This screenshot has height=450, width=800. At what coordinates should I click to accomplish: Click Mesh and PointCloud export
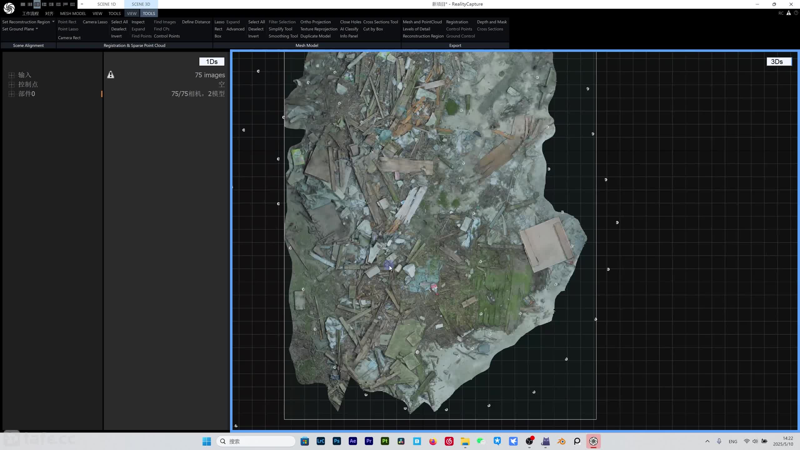point(422,22)
